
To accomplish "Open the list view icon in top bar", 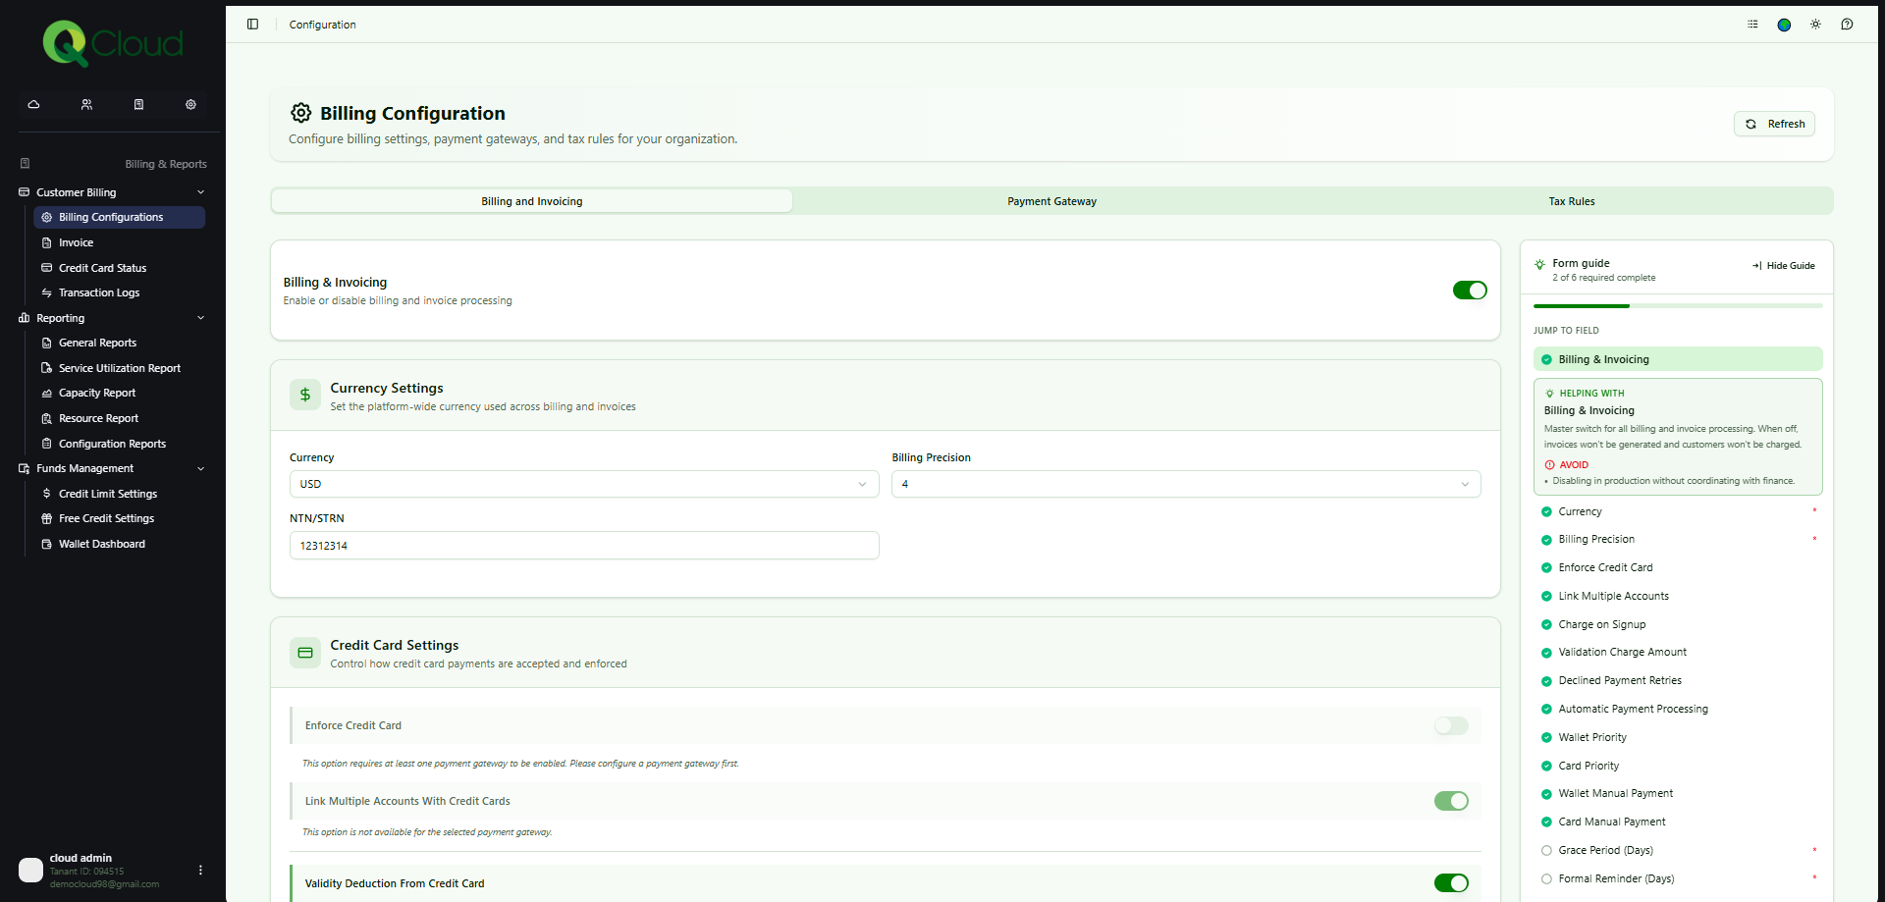I will tap(1752, 25).
